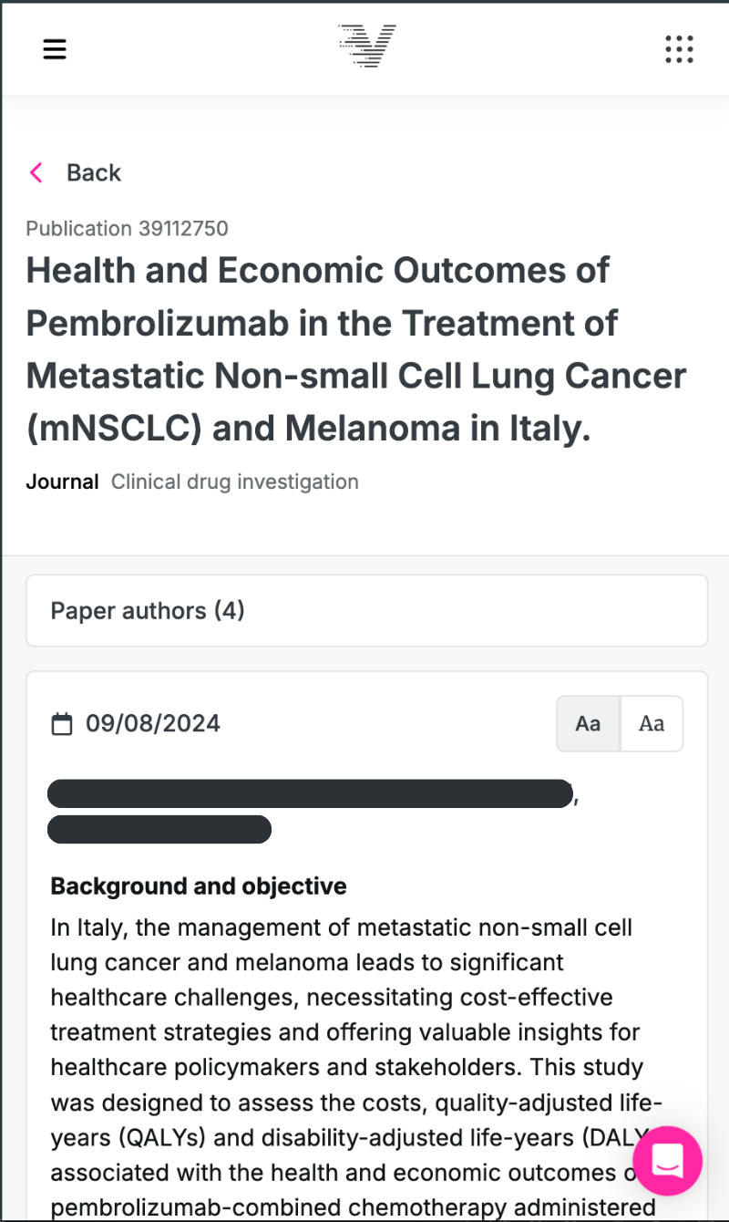Click the second shorter redacted author line
The image size is (729, 1222).
[159, 830]
